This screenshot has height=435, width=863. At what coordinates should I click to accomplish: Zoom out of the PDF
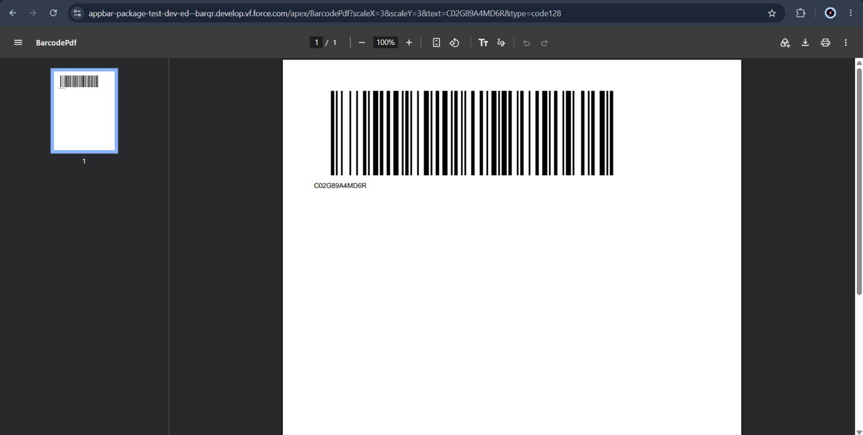[362, 43]
